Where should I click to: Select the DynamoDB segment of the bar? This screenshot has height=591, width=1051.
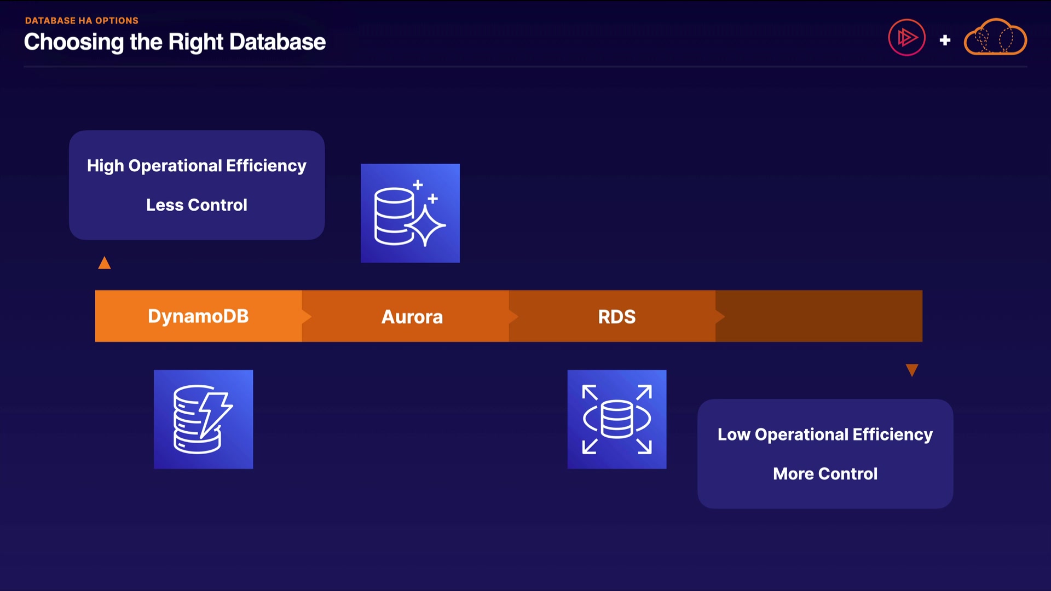click(198, 316)
